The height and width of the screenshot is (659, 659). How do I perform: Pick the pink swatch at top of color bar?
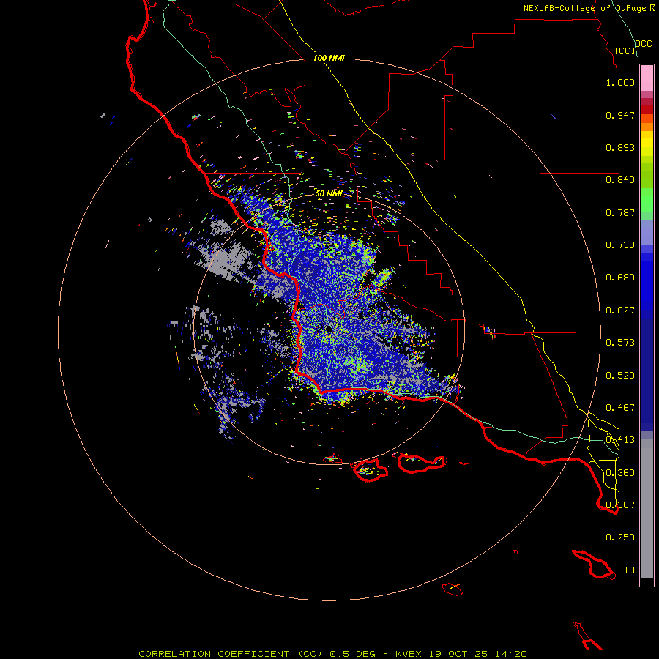647,78
